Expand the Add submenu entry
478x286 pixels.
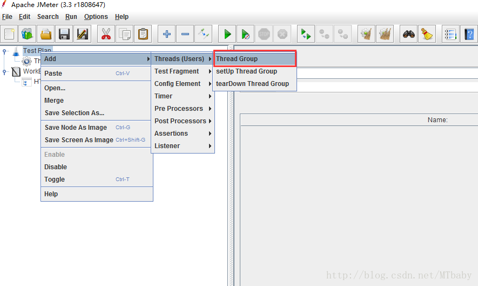[97, 59]
